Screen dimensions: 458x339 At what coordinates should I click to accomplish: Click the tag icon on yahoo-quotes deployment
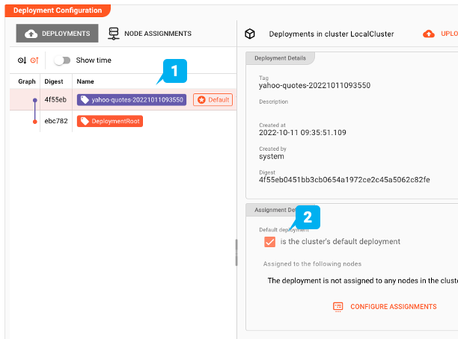pos(85,99)
